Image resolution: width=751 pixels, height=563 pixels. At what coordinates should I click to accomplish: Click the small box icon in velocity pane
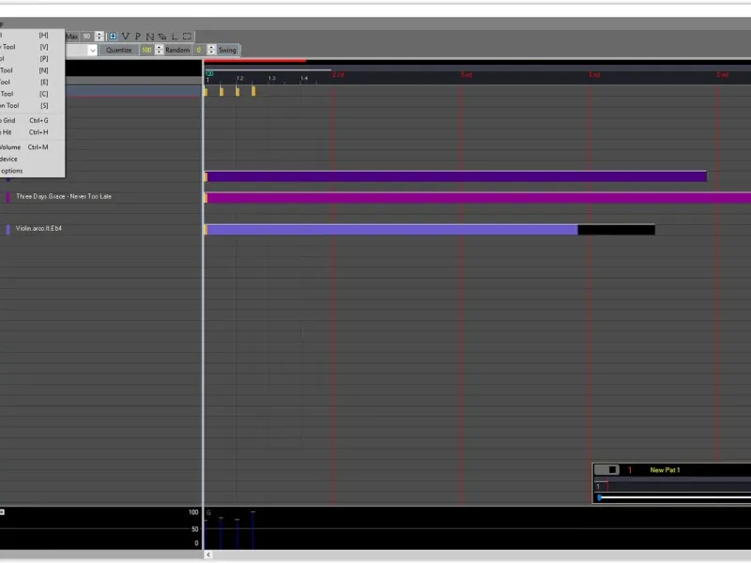(x=3, y=512)
